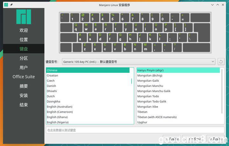Viewport: 229px width, 146px height.
Task: Choose the Dutch layout
Action: click(x=88, y=96)
